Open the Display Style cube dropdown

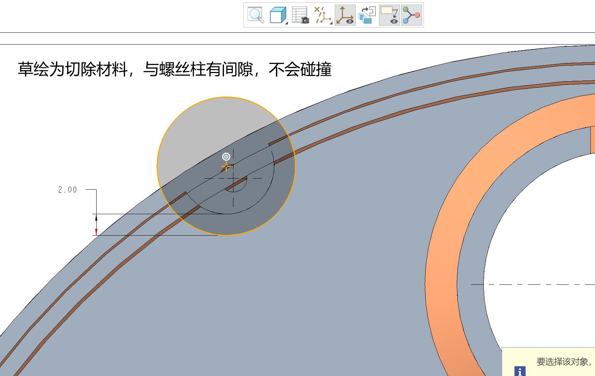pos(278,15)
